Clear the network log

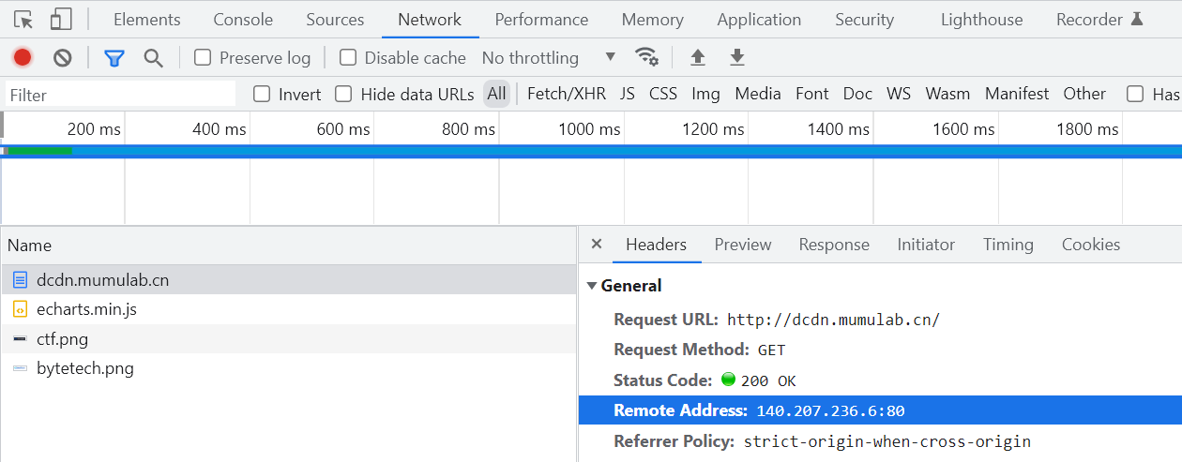pos(63,58)
